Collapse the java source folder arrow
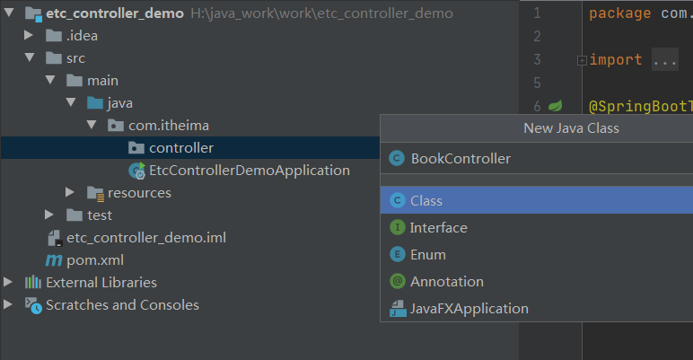The height and width of the screenshot is (360, 693). [71, 102]
